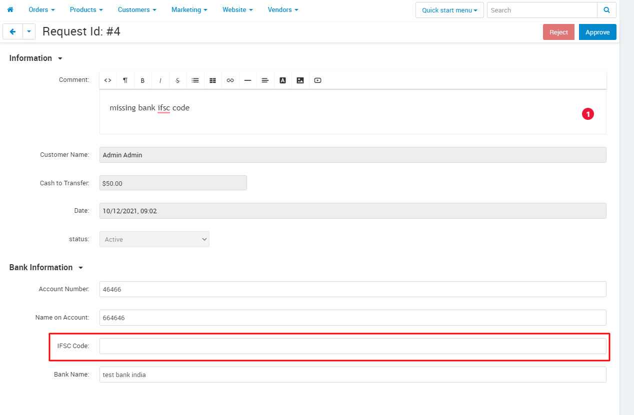The height and width of the screenshot is (415, 634).
Task: Reject the request
Action: click(x=558, y=32)
